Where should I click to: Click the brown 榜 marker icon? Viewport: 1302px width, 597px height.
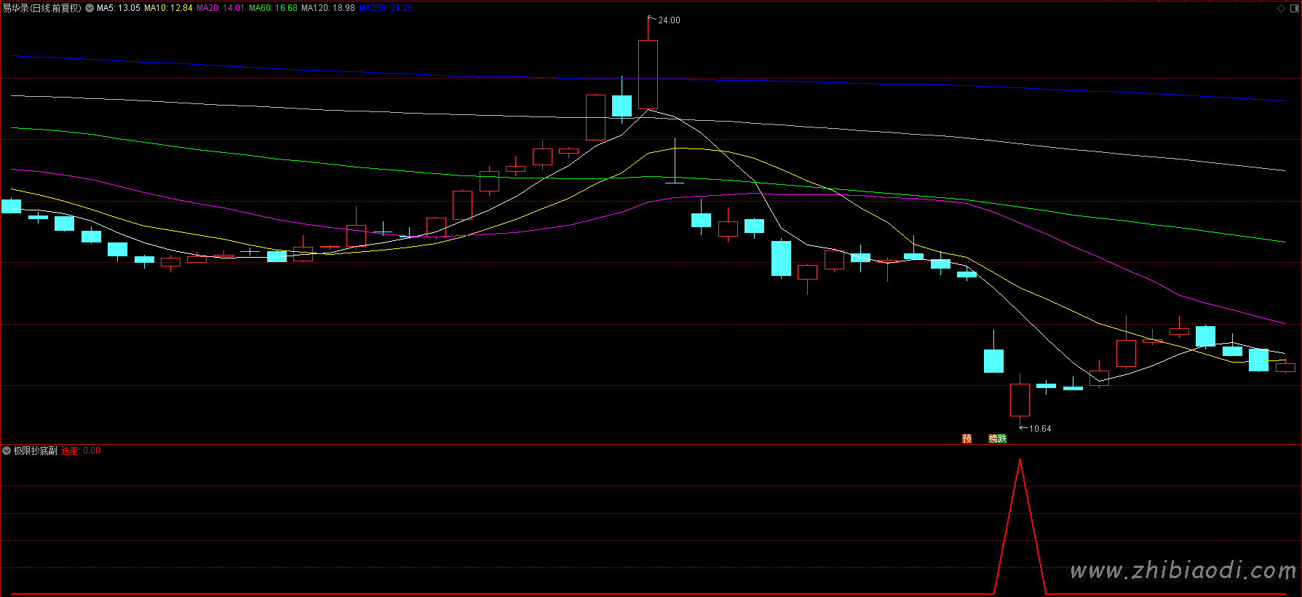tap(993, 438)
